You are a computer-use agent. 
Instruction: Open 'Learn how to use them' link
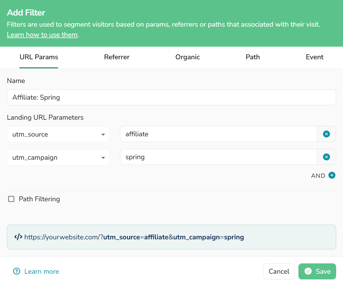point(42,35)
